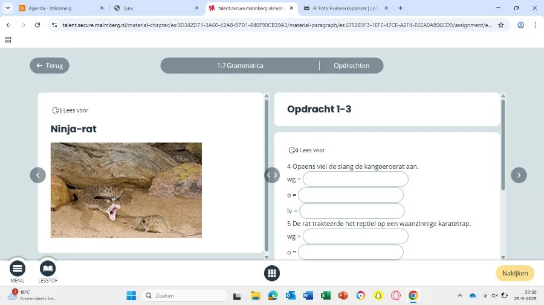Viewport: 544px width, 305px height.
Task: Play Lees voor in the assignment panel
Action: point(307,150)
